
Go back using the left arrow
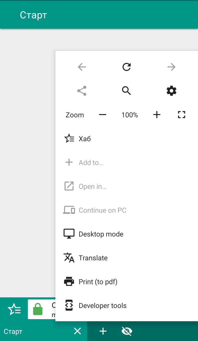[x=82, y=67]
